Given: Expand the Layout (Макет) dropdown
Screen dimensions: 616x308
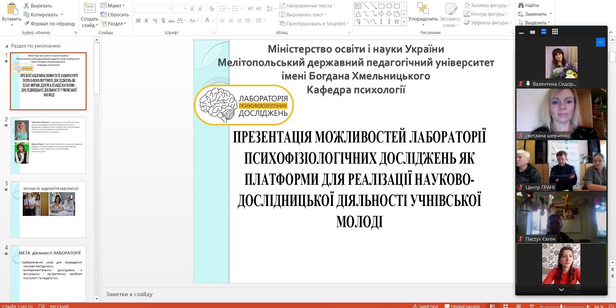Looking at the screenshot, I should 113,5.
